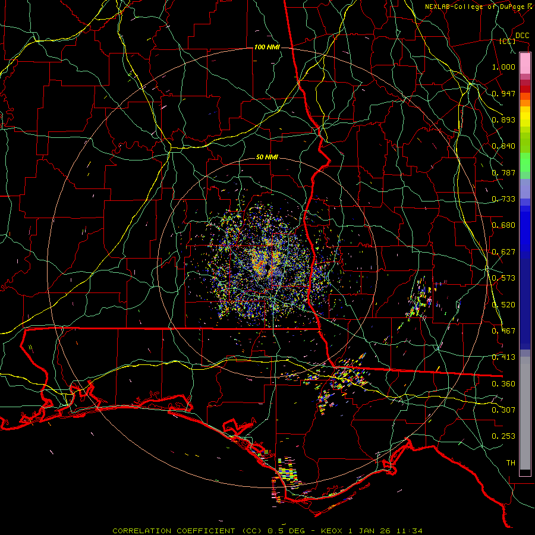This screenshot has width=535, height=535.
Task: Select the 0.253 scale value
Action: [503, 436]
